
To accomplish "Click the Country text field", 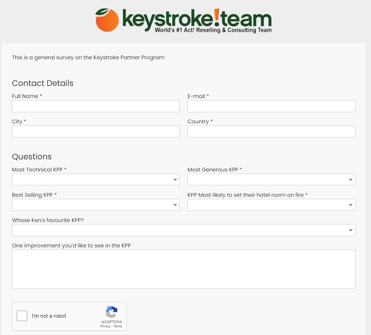I will [271, 131].
